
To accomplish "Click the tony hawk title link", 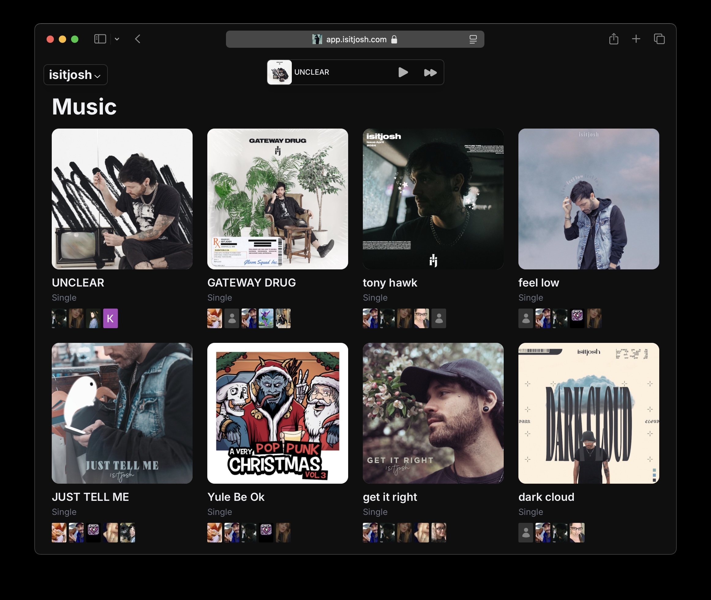I will (x=390, y=283).
